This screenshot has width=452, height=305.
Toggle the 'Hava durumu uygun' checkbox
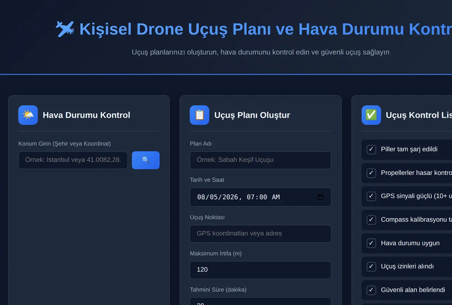371,243
